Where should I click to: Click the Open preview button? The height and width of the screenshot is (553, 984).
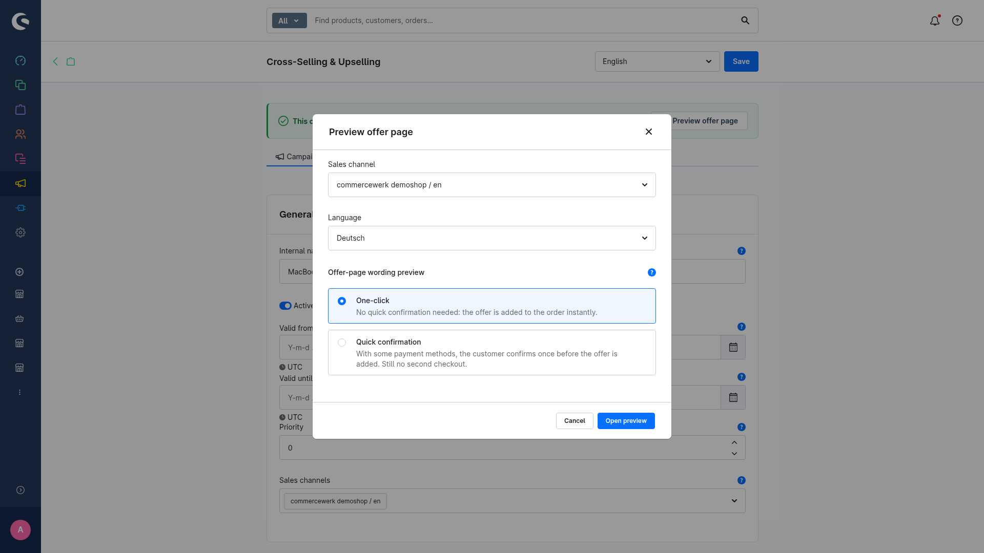tap(626, 421)
